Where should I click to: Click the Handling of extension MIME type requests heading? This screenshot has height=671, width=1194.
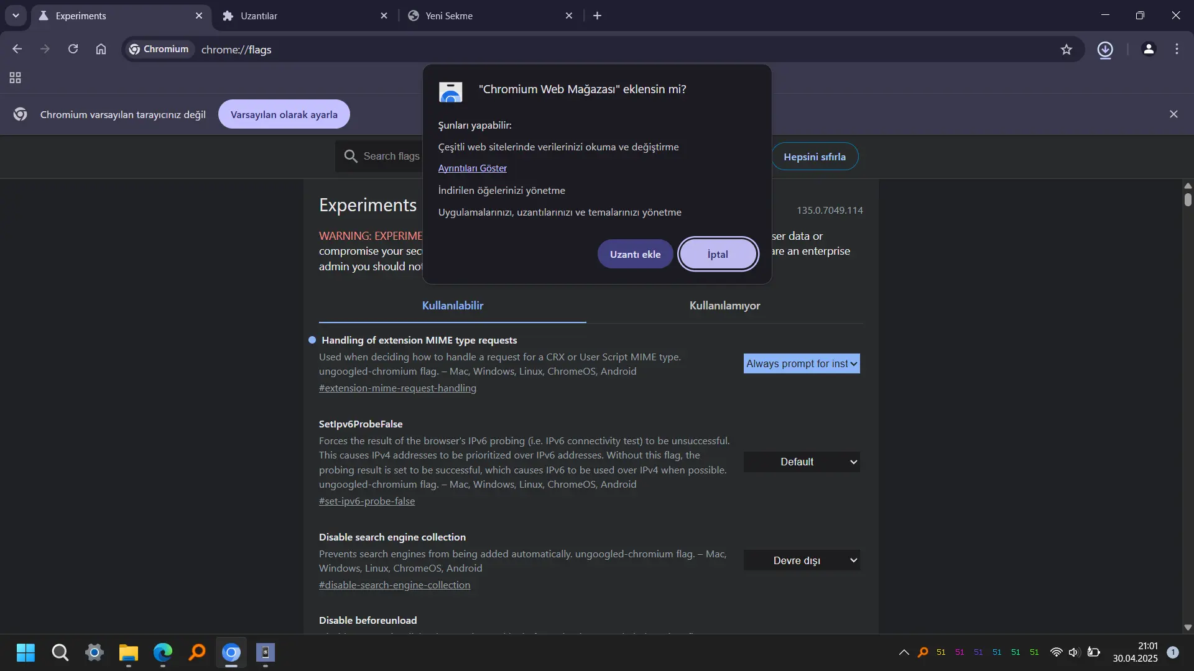click(x=419, y=340)
